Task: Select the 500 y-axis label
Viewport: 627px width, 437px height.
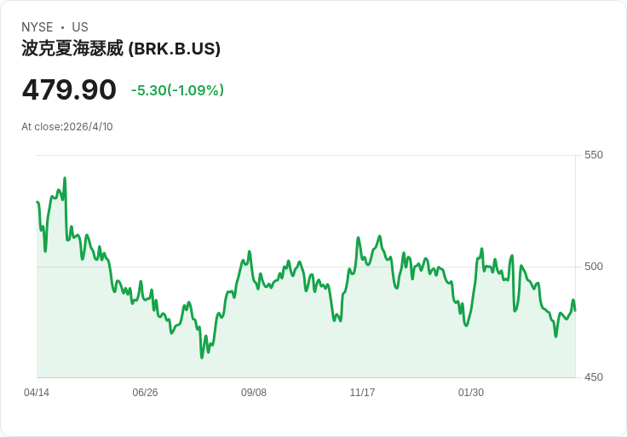Action: [x=593, y=267]
